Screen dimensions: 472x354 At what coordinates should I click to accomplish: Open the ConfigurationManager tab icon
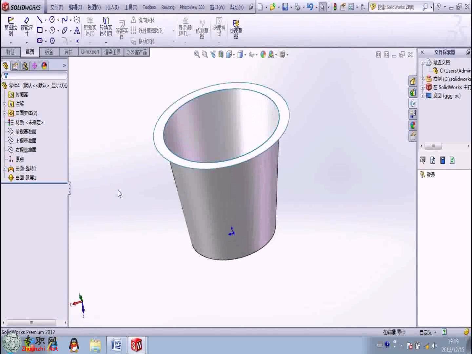(25, 66)
